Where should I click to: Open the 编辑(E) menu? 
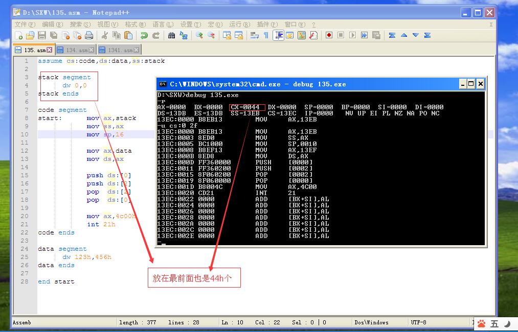tap(53, 25)
